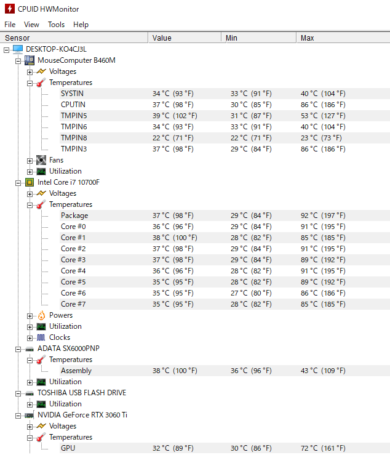The image size is (390, 455).
Task: Collapse the MouseComputer B460M node
Action: tap(18, 61)
